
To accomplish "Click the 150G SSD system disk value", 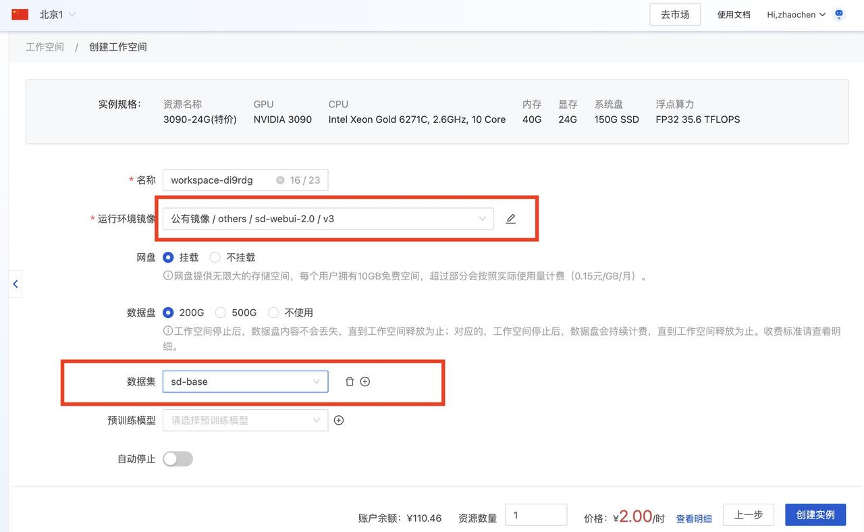I will (x=617, y=119).
